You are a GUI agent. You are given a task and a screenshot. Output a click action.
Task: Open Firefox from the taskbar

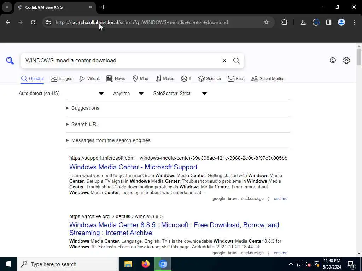pos(145,264)
